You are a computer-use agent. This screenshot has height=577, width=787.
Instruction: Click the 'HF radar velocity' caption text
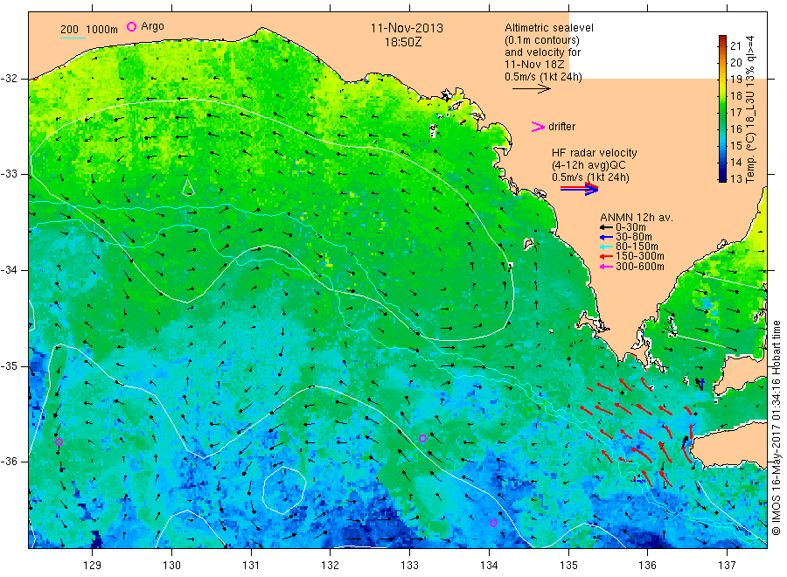pos(595,152)
